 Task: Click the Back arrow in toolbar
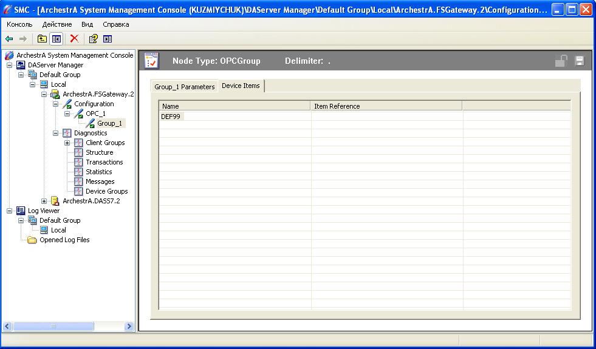9,39
